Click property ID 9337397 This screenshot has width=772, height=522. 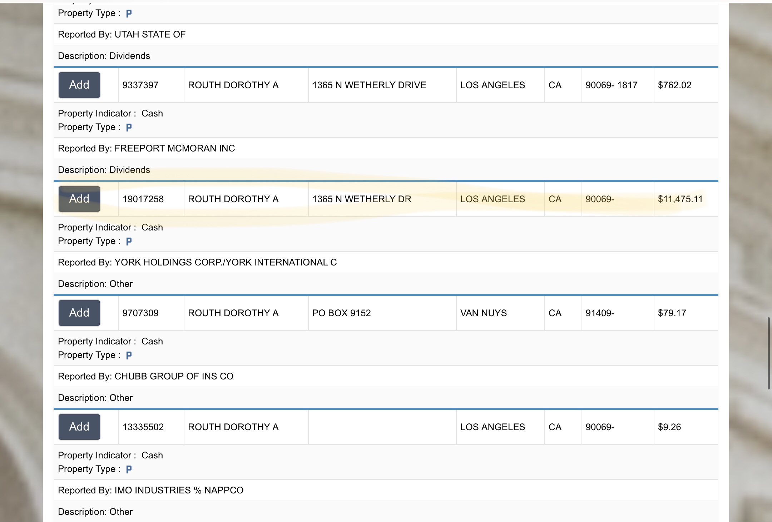click(140, 85)
